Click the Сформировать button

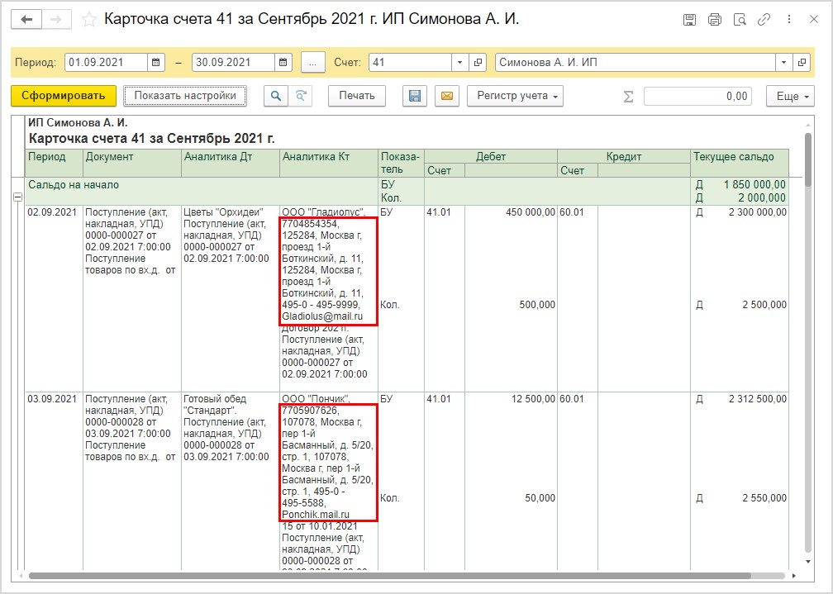point(63,96)
